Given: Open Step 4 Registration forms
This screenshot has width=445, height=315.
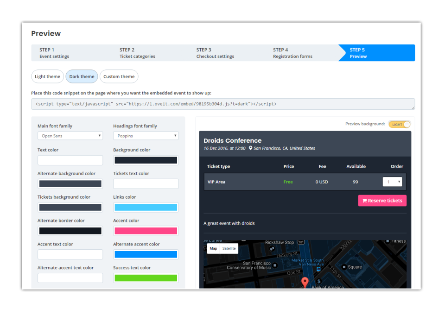Looking at the screenshot, I should point(292,53).
